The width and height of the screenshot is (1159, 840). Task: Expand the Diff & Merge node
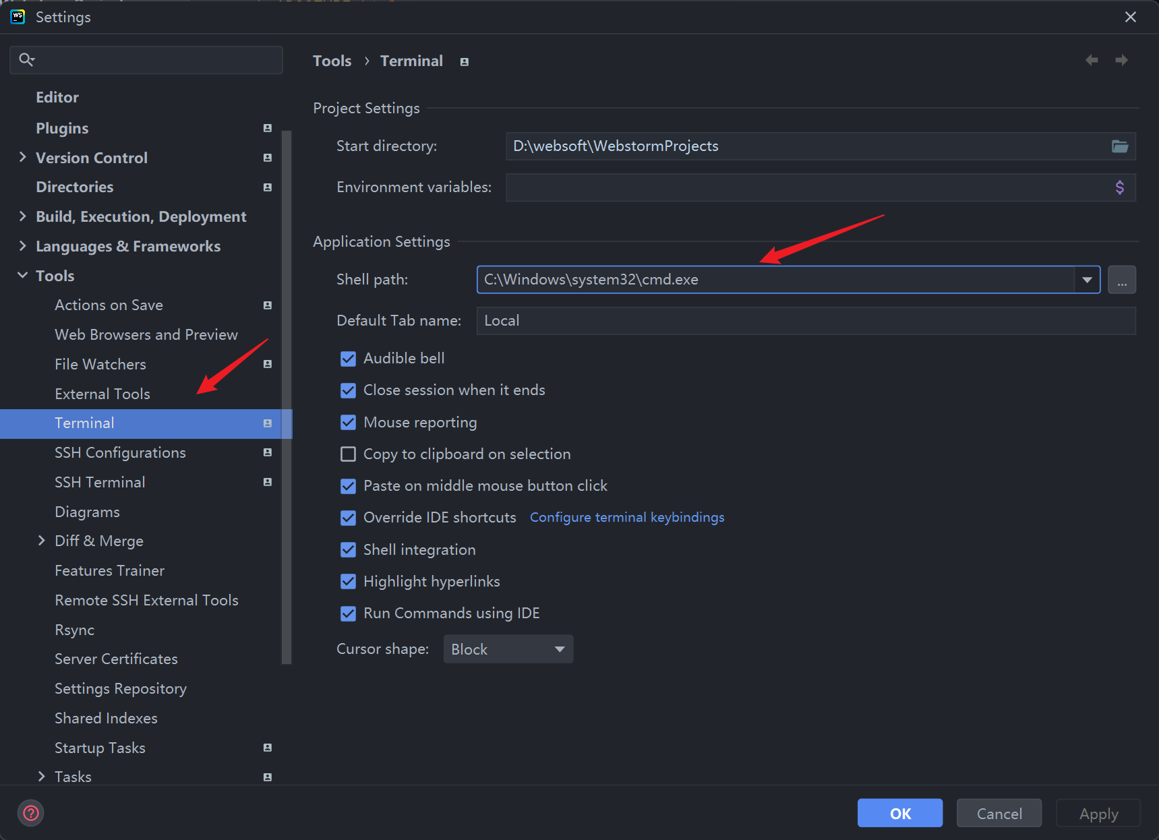[41, 541]
